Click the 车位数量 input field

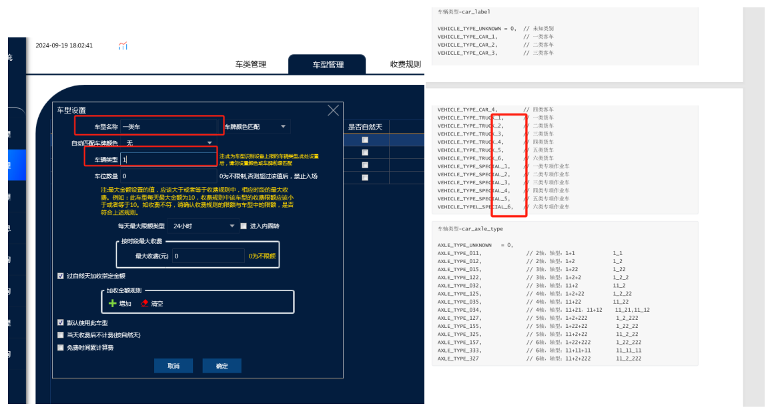pyautogui.click(x=168, y=176)
